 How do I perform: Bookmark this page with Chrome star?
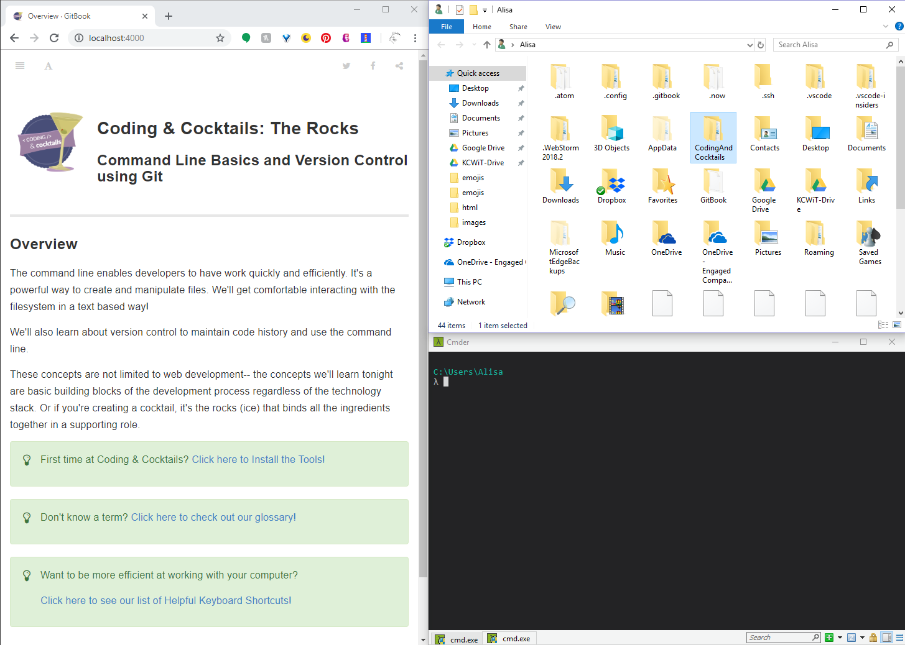click(220, 38)
